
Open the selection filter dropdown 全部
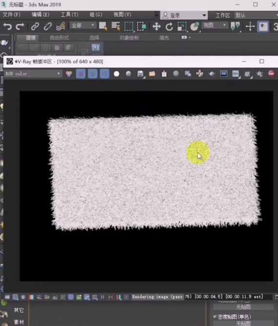point(83,25)
